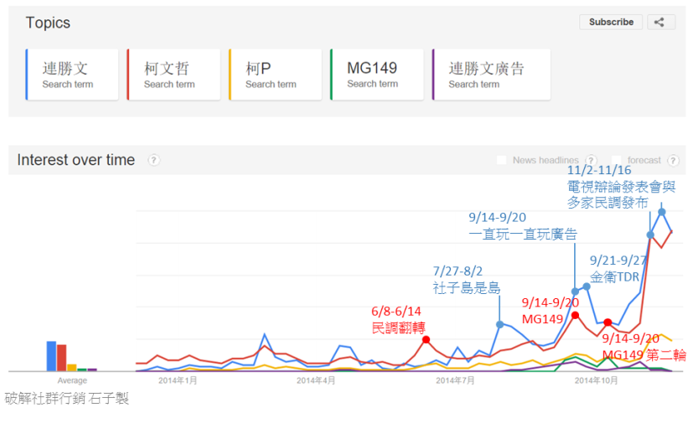
Task: Click the share icon next to Subscribe
Action: (x=660, y=23)
